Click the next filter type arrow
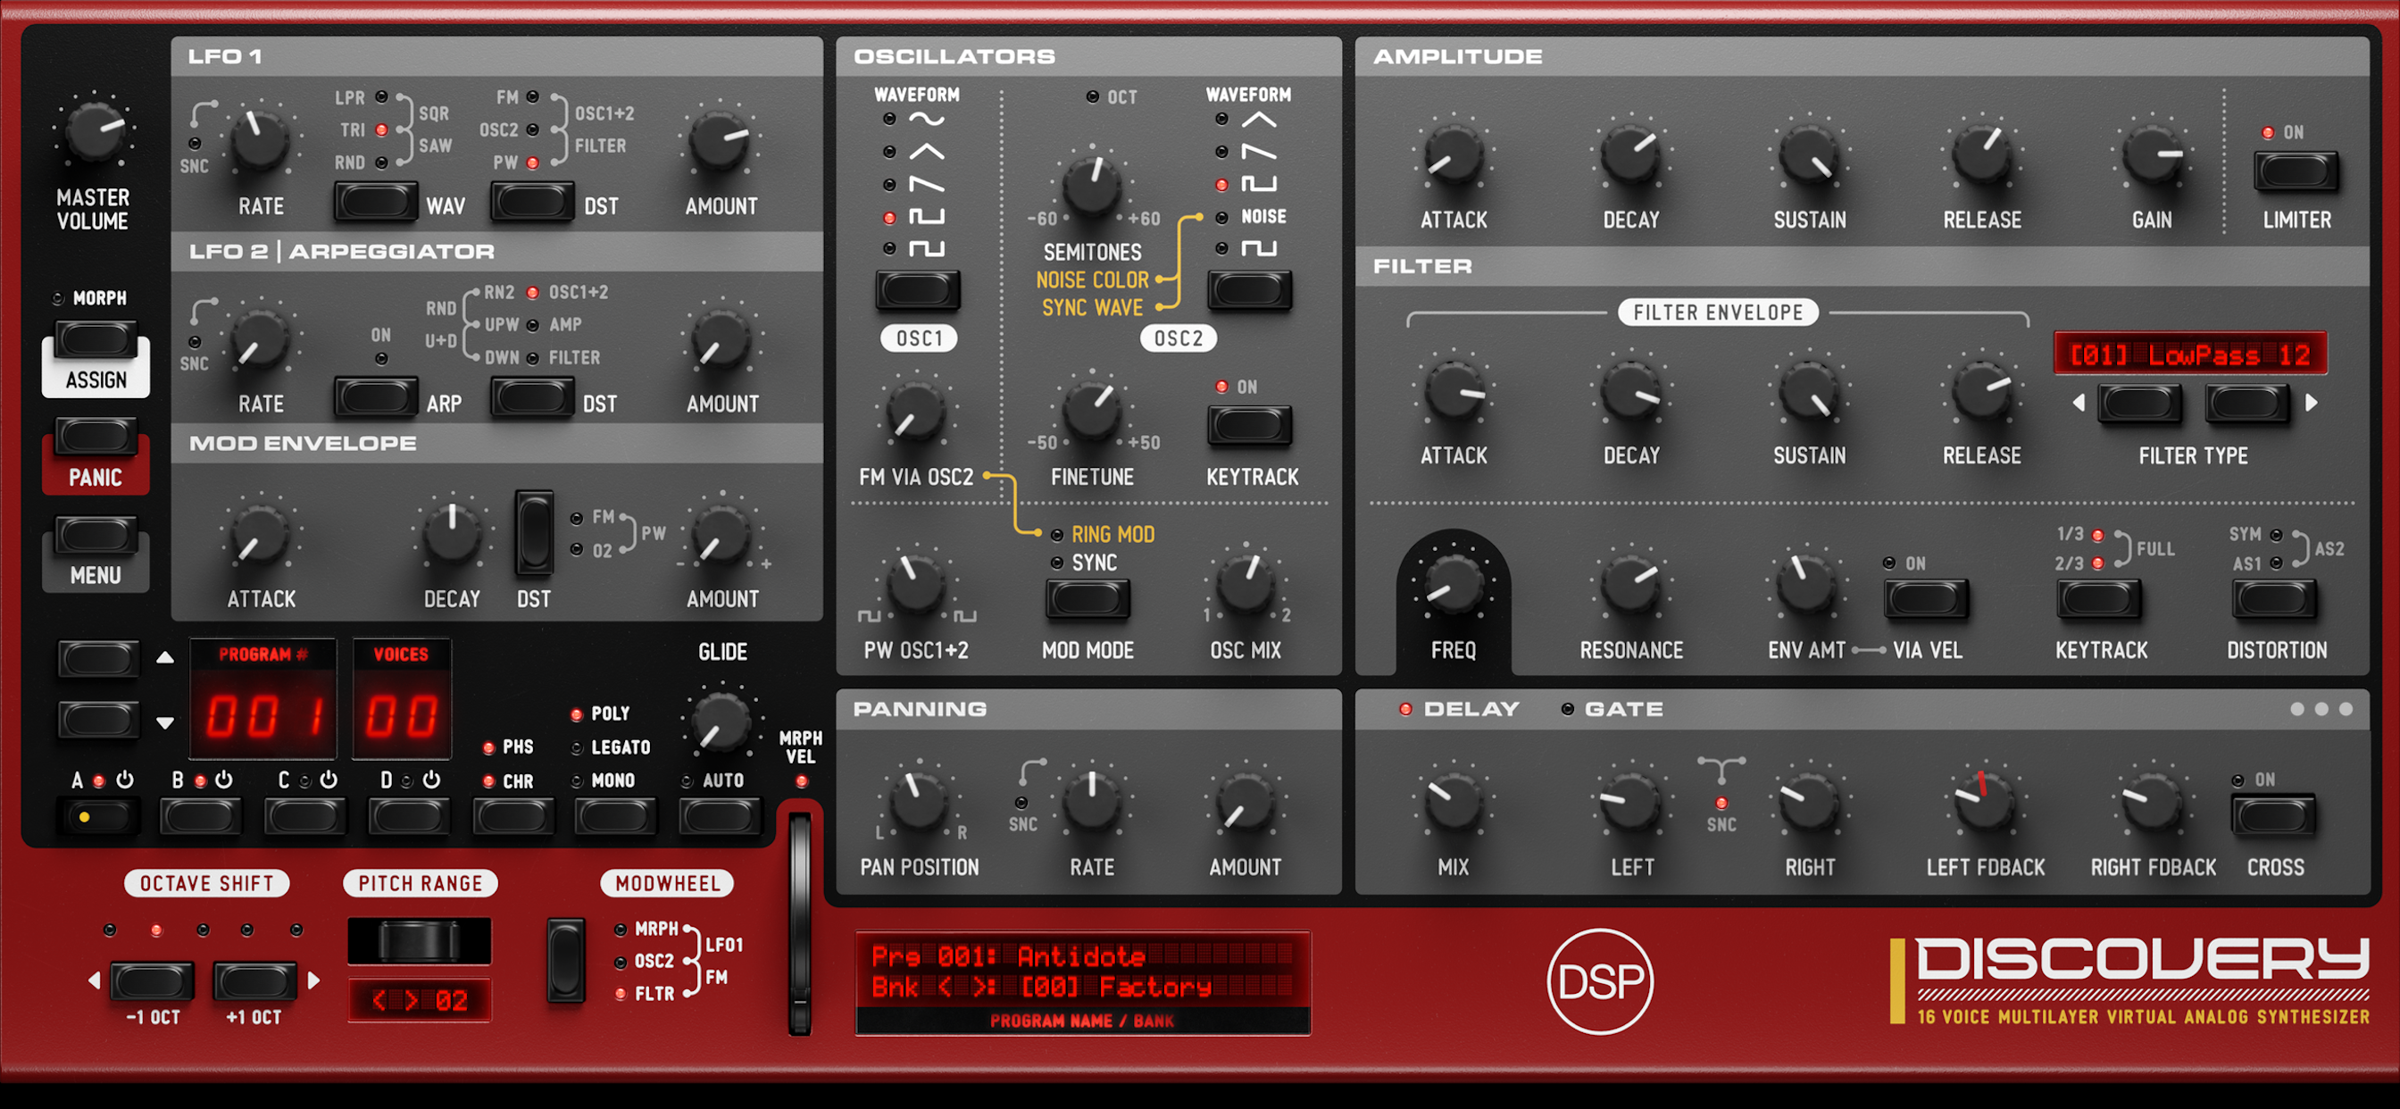The width and height of the screenshot is (2400, 1109). point(2311,403)
